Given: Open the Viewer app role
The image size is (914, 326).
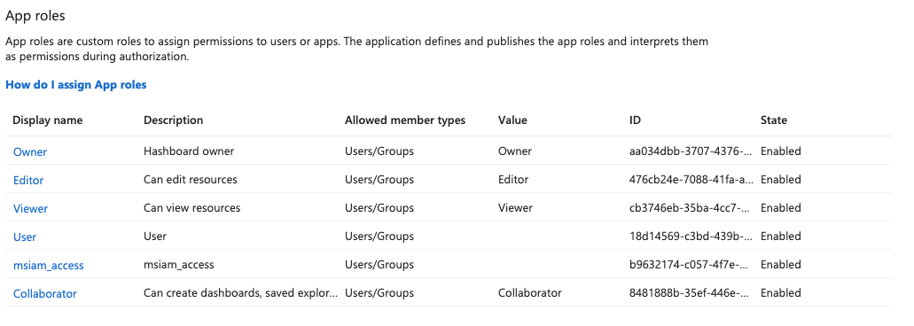Looking at the screenshot, I should click(30, 208).
